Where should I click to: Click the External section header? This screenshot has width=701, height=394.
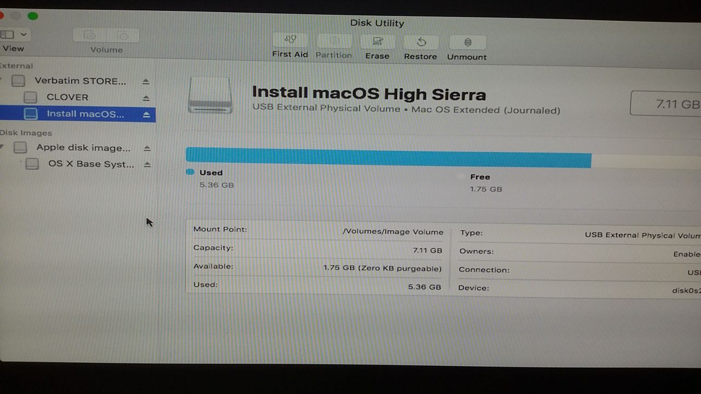(16, 66)
